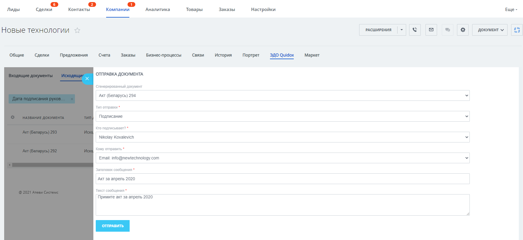This screenshot has width=523, height=240.
Task: Open the chat messages icon
Action: click(x=447, y=30)
